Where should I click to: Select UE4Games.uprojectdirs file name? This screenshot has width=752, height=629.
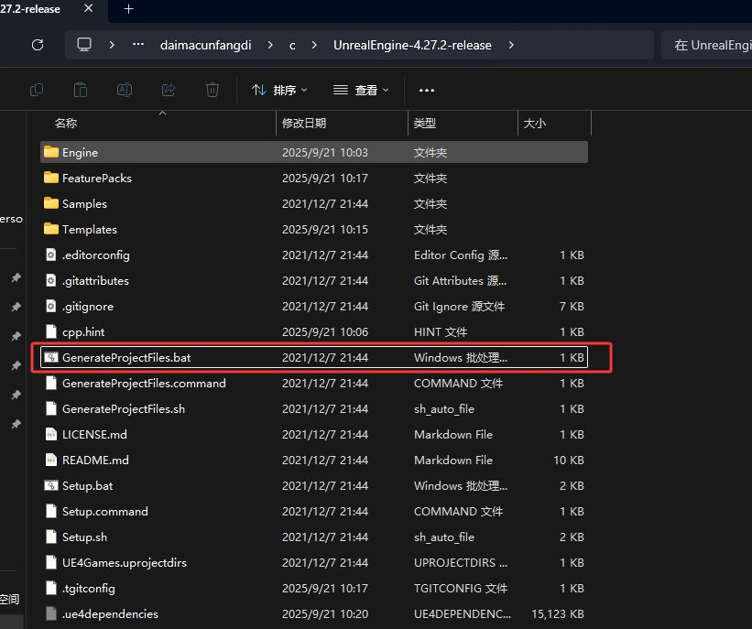click(125, 562)
